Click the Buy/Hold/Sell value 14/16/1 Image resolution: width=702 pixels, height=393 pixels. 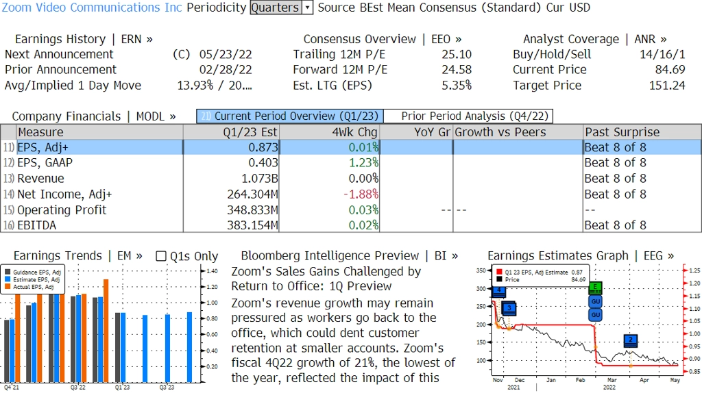click(x=662, y=55)
